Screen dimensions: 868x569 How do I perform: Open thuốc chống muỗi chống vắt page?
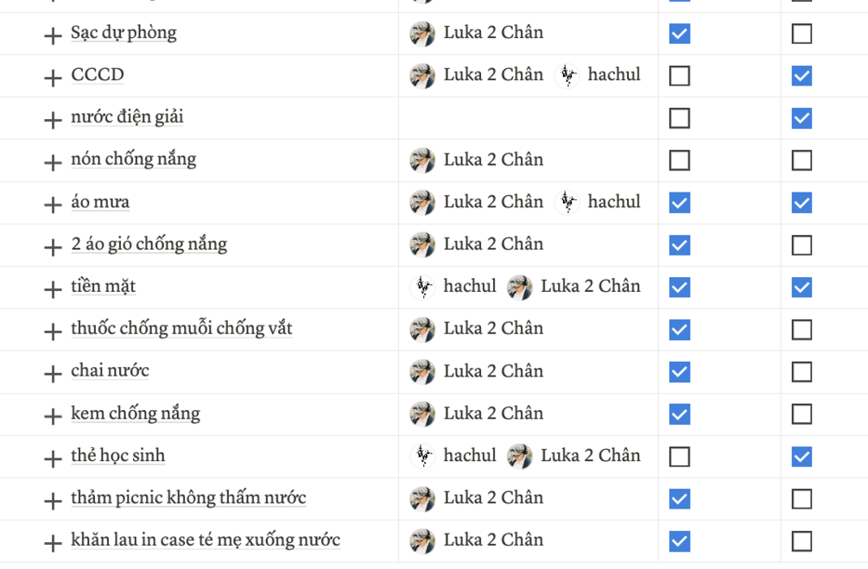click(181, 329)
